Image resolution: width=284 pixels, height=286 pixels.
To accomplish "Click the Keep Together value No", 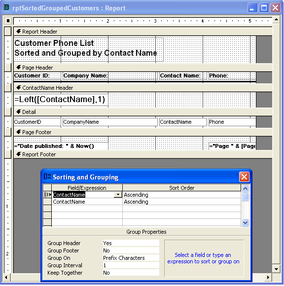I will click(x=131, y=273).
